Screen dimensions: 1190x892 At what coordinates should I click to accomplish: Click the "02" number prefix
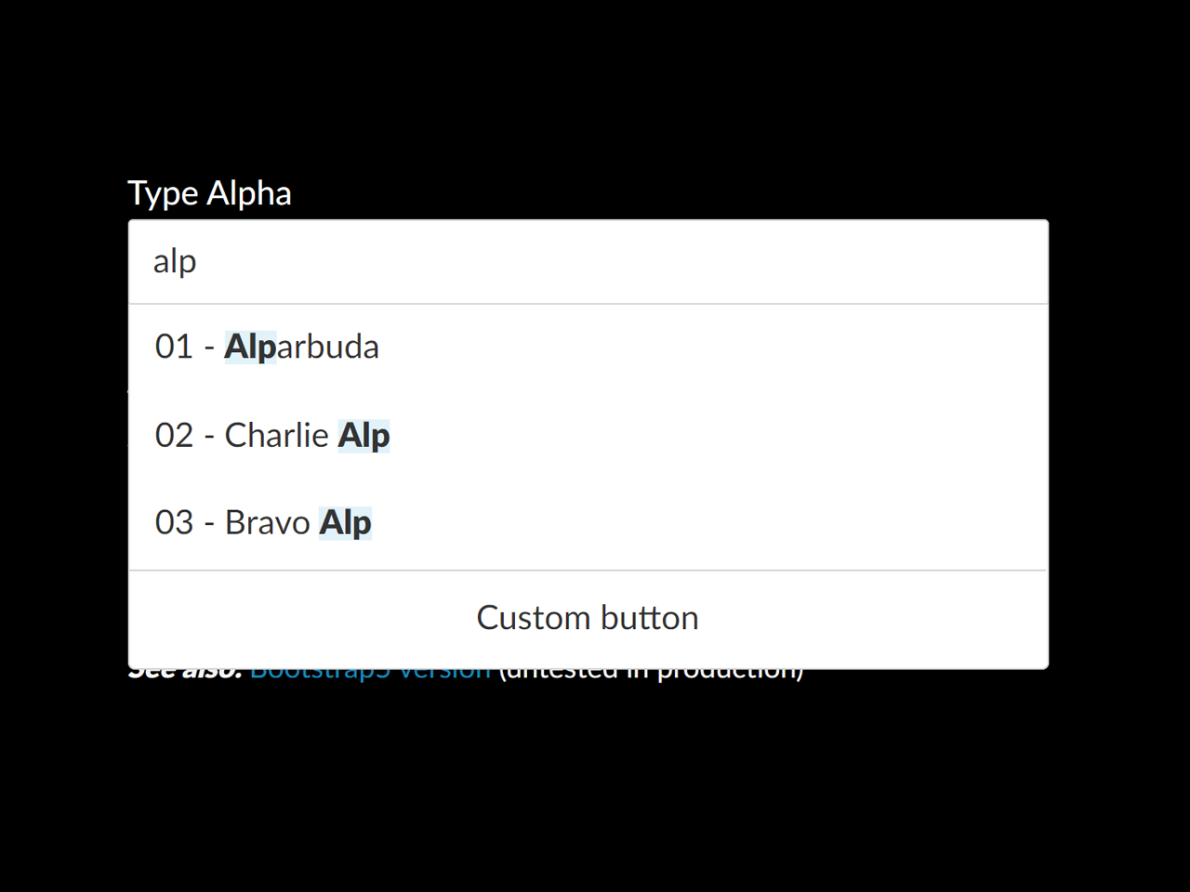(174, 435)
